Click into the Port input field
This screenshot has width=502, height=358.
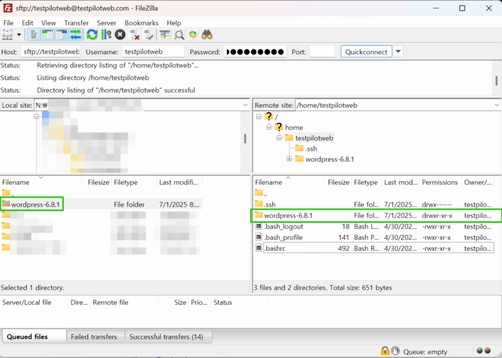322,51
